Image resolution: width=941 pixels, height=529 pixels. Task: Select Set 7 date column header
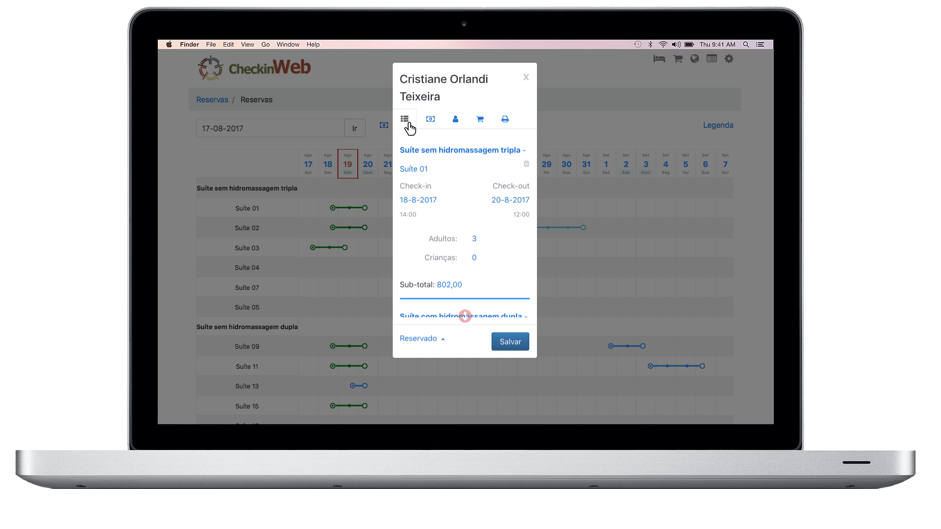(x=725, y=164)
